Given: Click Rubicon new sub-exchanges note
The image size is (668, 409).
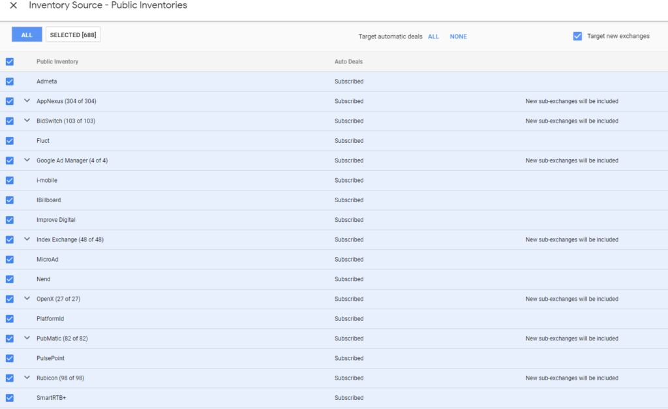Looking at the screenshot, I should 571,378.
